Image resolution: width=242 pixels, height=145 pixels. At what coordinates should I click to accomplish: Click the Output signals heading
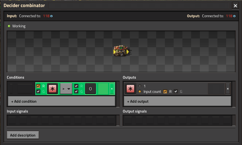135,111
